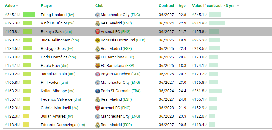272x130 pixels.
Task: Click Camavinga's yellow value bar
Action: (x=26, y=125)
